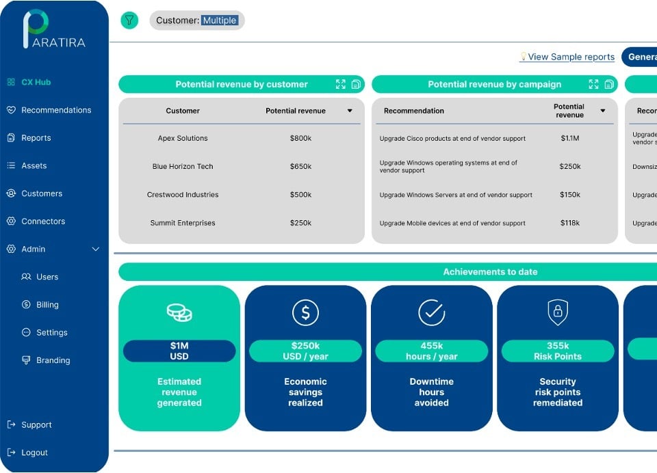Open the View Sample reports link
Viewport: 657px width, 473px height.
pyautogui.click(x=571, y=57)
